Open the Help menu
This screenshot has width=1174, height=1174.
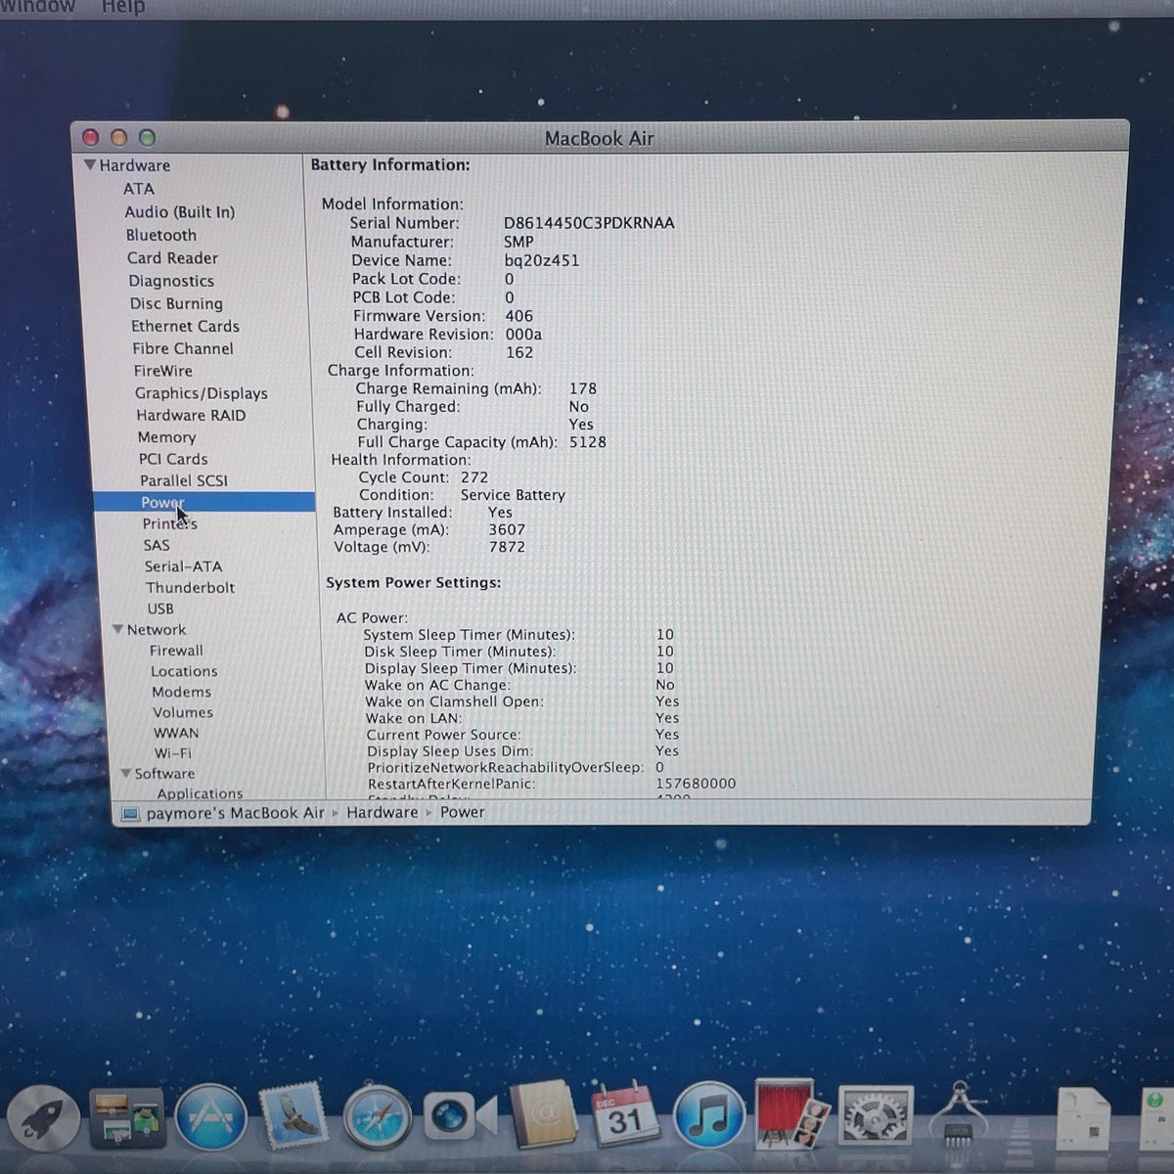(x=123, y=6)
